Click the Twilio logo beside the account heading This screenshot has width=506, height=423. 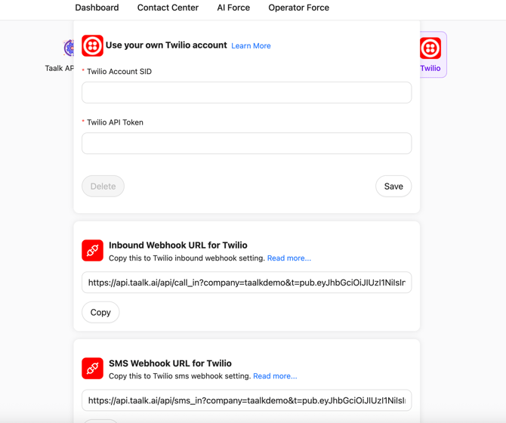(92, 45)
